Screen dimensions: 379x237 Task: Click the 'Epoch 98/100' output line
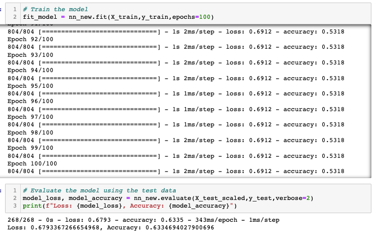[30, 132]
